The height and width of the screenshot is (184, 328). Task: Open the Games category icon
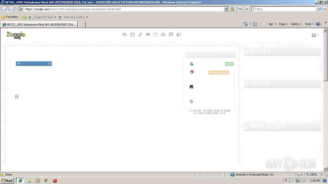click(148, 34)
